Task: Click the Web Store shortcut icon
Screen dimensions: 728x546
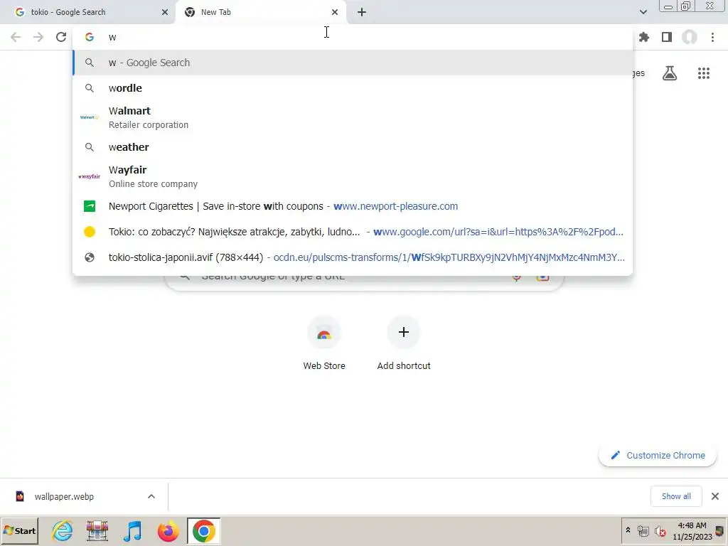Action: [x=324, y=333]
